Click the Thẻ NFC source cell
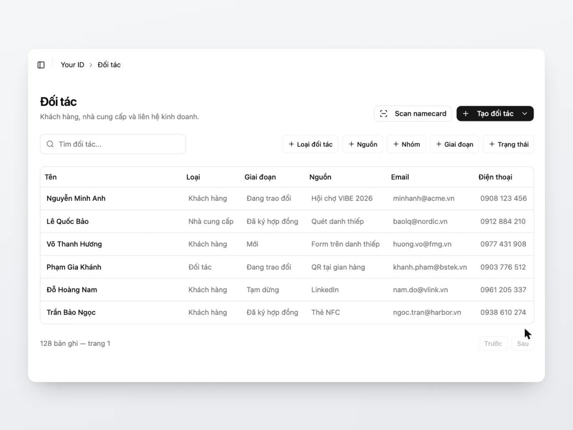This screenshot has height=430, width=573. click(325, 313)
